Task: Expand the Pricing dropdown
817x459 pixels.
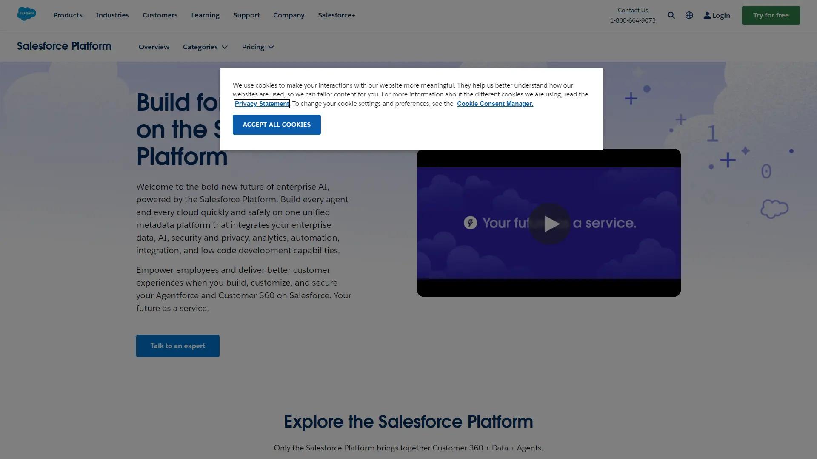Action: (x=257, y=47)
